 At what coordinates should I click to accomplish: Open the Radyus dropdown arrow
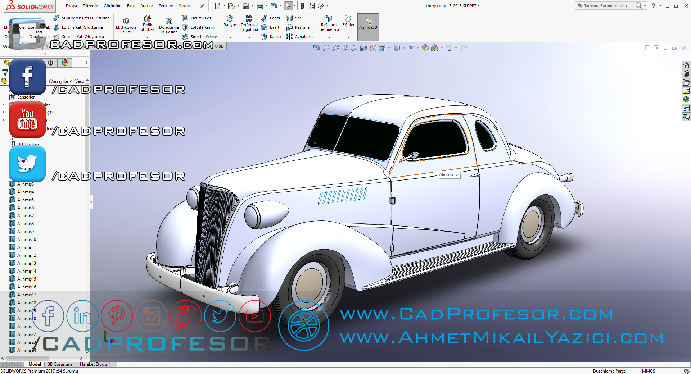click(230, 37)
